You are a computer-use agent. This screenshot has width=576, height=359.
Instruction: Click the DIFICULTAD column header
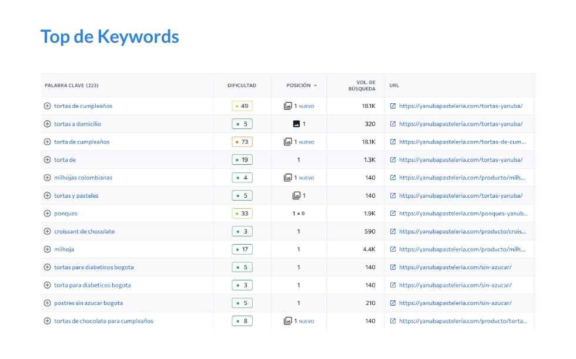coord(242,86)
